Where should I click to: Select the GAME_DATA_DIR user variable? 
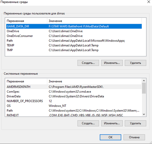(x=74, y=26)
